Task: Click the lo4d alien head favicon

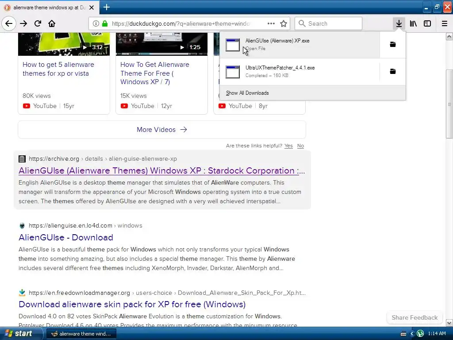Action: [x=22, y=225]
